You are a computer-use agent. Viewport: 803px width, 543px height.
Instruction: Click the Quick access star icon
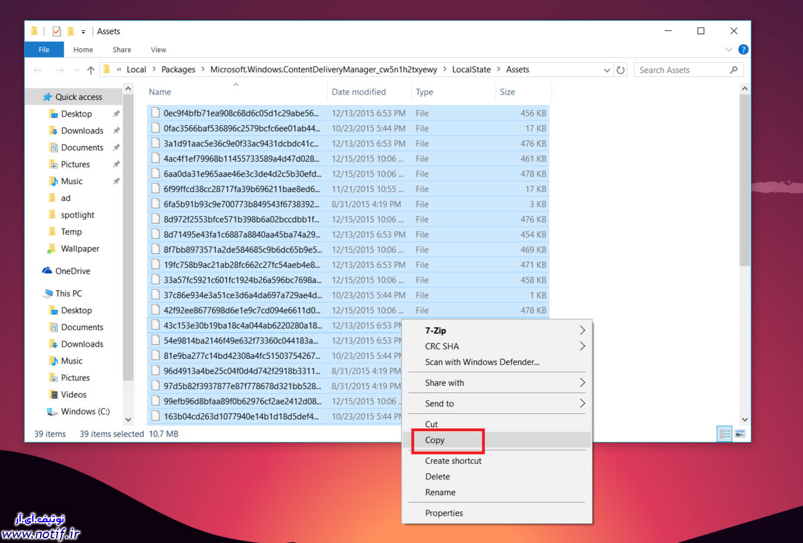pos(47,97)
